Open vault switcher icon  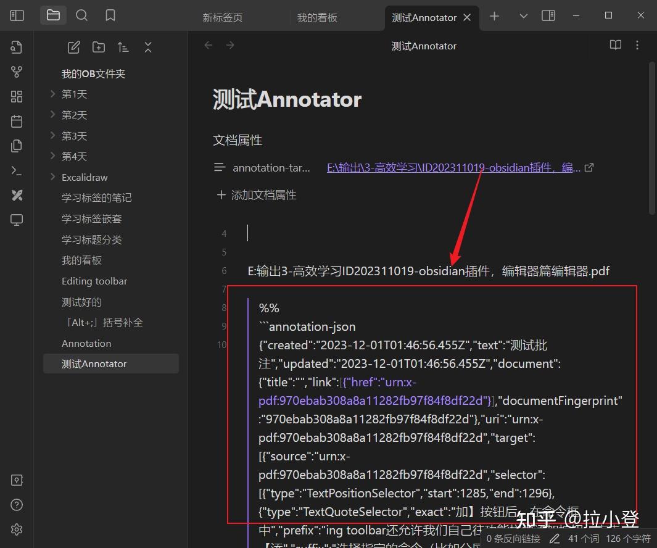coord(16,481)
